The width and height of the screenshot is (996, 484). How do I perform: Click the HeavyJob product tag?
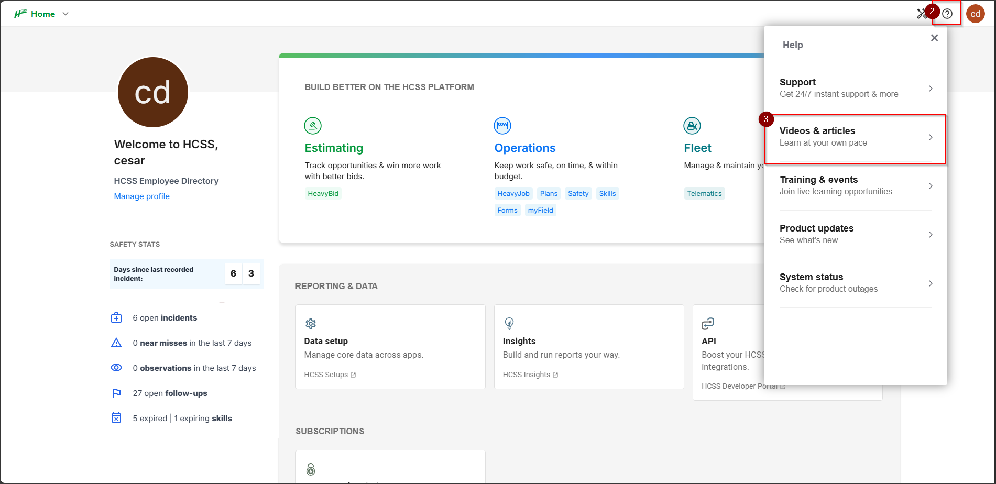pyautogui.click(x=513, y=193)
